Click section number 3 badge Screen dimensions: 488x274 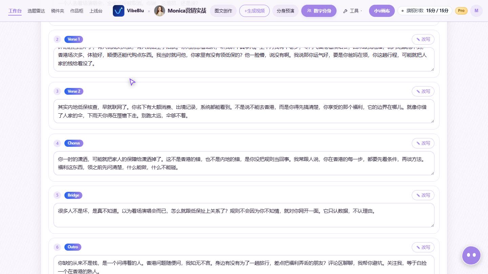[x=57, y=91]
